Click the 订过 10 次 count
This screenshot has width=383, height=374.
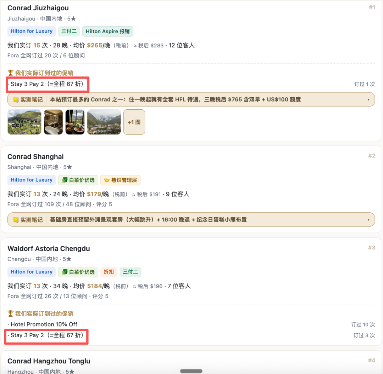pos(363,324)
